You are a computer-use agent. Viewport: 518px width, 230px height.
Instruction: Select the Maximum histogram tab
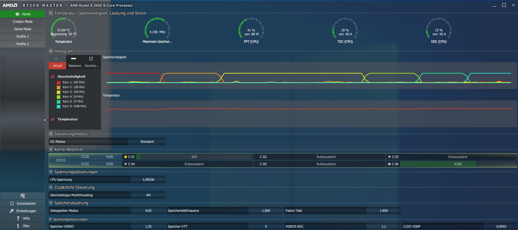tap(75, 66)
